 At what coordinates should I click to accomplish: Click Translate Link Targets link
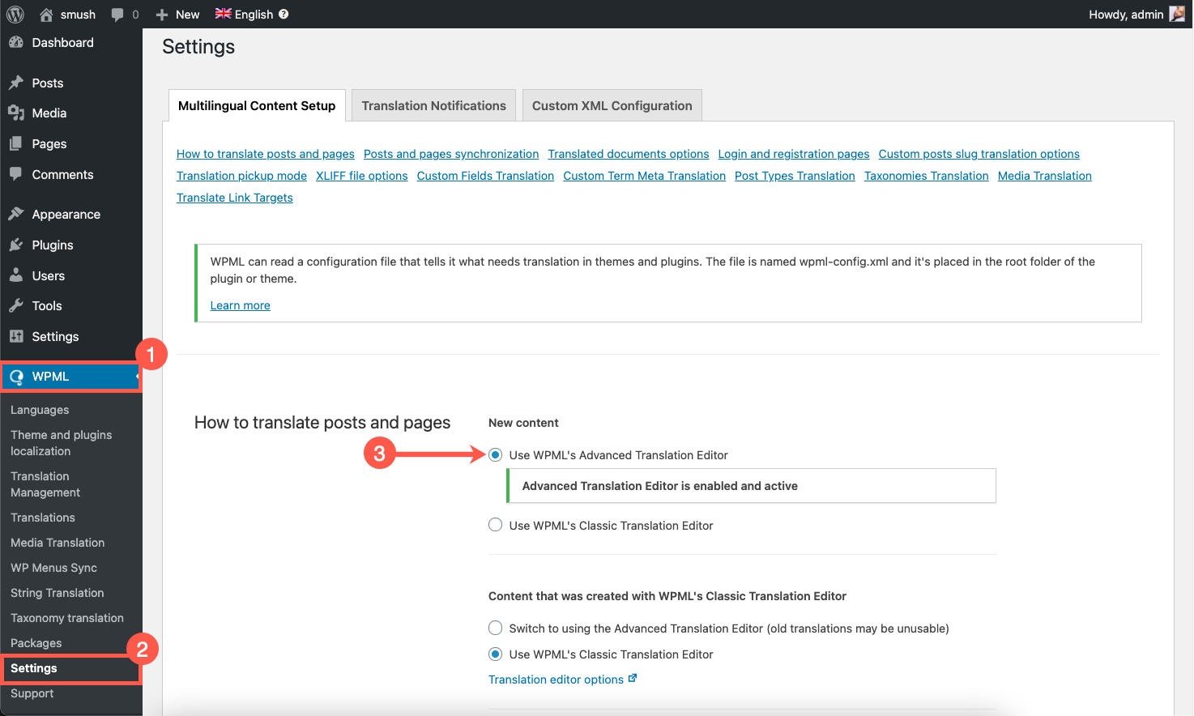click(x=235, y=198)
